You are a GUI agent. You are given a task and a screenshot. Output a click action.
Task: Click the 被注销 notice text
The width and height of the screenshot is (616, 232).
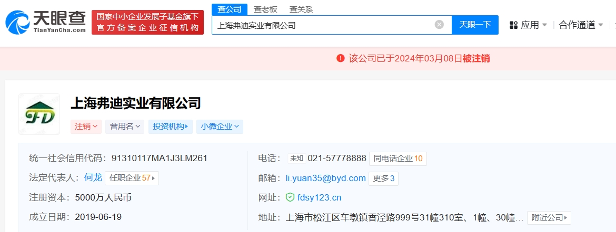[x=476, y=58]
